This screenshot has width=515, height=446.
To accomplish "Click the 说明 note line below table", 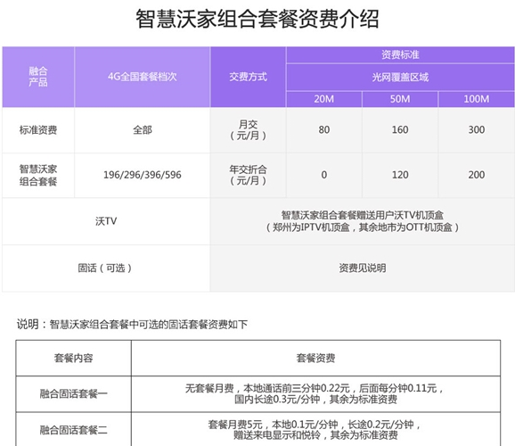I will click(x=132, y=325).
